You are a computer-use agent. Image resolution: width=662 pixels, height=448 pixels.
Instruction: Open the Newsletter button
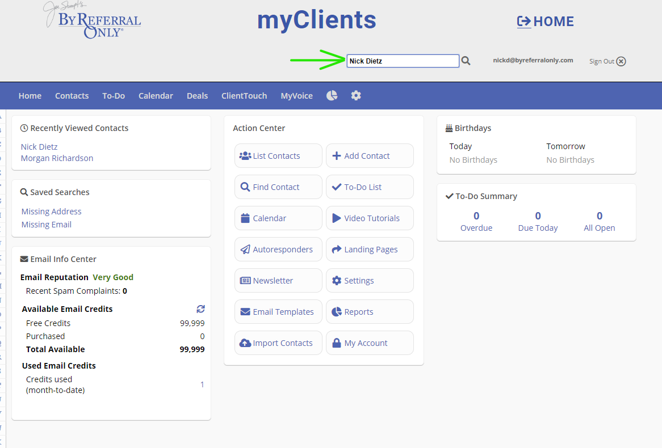tap(278, 281)
